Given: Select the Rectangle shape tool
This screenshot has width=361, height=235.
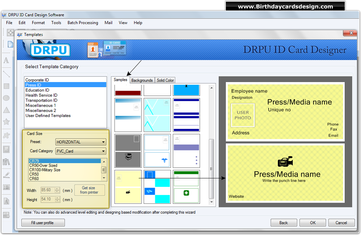Looking at the screenshot, I should coord(6,86).
